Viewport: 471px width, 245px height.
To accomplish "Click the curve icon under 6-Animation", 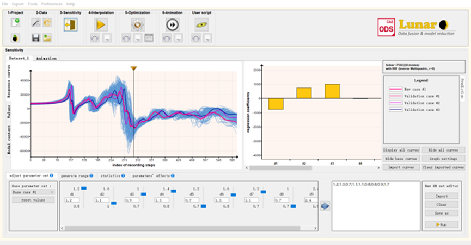I will pos(167,38).
